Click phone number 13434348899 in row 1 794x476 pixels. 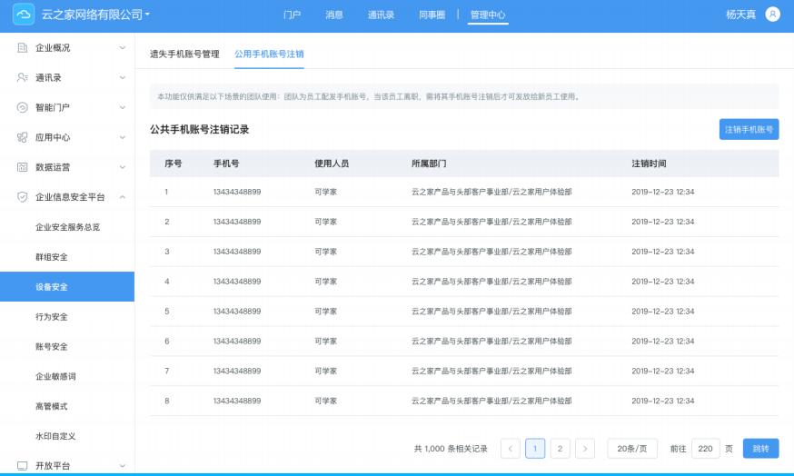[x=237, y=192]
